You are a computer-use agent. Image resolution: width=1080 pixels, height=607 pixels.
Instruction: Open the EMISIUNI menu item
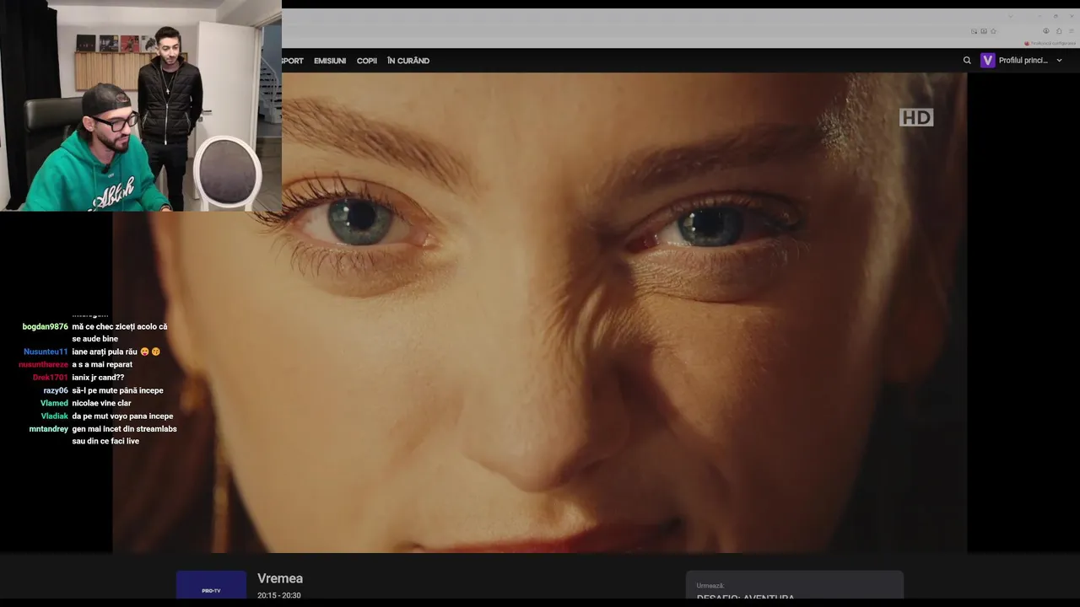pos(330,61)
